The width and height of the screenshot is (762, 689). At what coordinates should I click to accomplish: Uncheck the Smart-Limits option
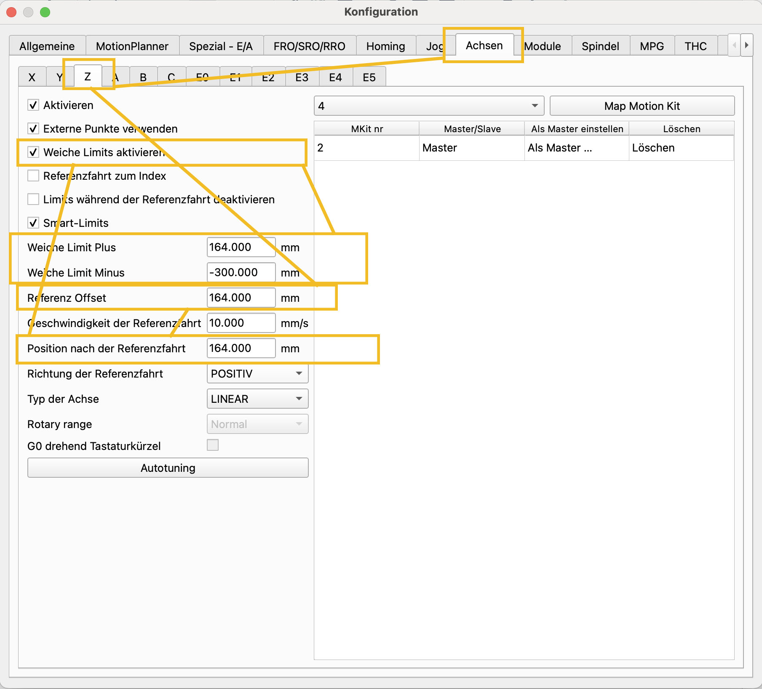click(33, 223)
